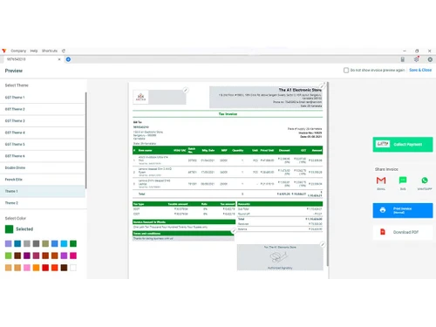The image size is (436, 327).
Task: Pick the bright orange color swatch
Action: click(36, 268)
